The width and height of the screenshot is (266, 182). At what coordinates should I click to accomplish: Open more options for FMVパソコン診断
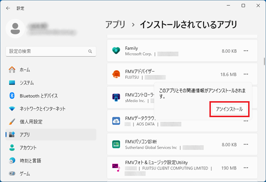(246, 144)
